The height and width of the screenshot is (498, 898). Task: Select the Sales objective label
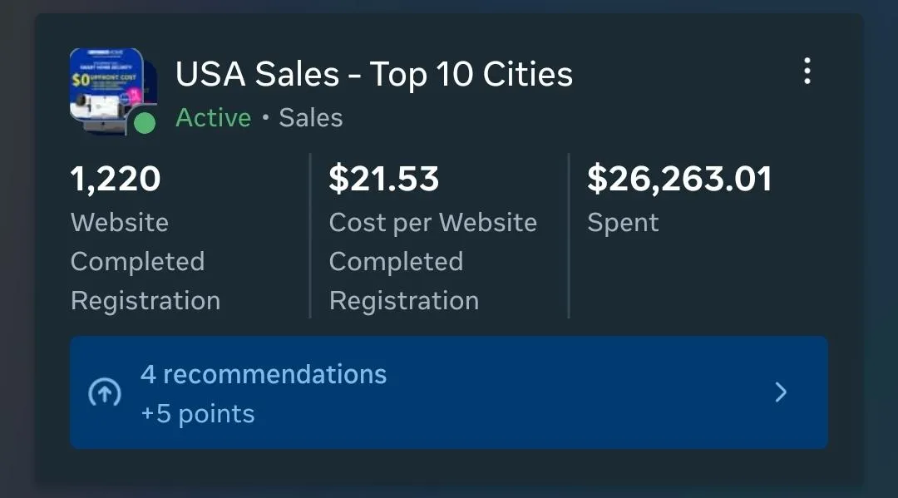coord(310,118)
